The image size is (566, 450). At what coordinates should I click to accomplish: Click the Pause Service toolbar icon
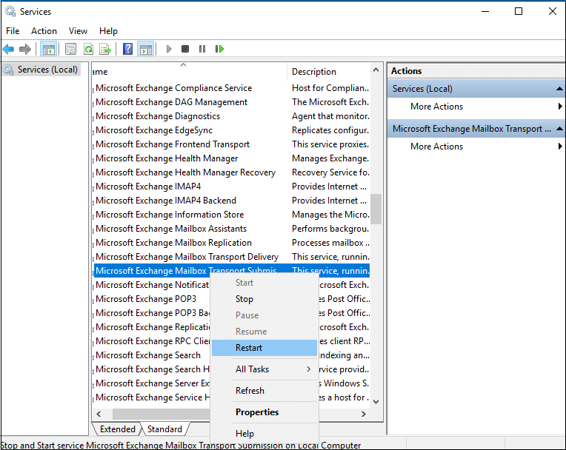tap(202, 49)
